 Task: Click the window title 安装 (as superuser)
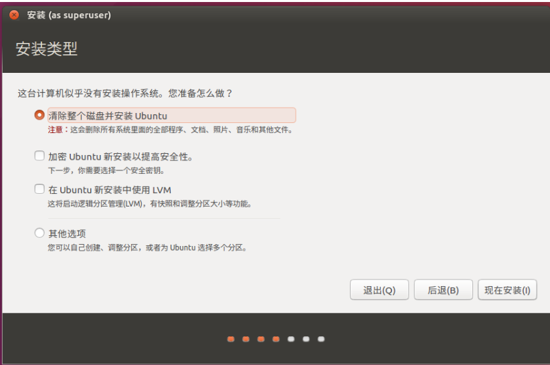point(69,15)
